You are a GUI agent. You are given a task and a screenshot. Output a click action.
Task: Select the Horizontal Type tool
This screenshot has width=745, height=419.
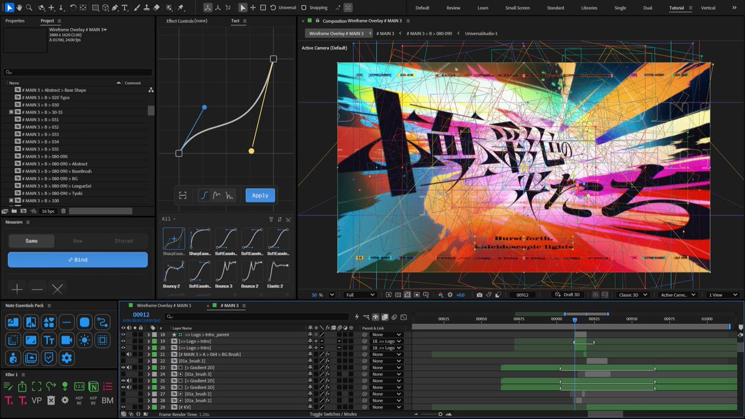tap(125, 8)
